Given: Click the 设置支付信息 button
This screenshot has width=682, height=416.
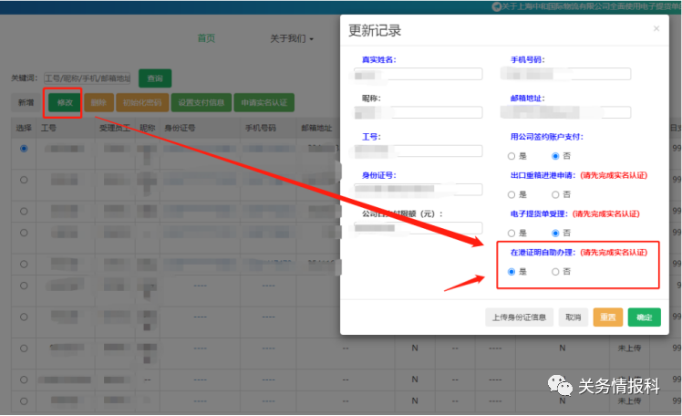Looking at the screenshot, I should pyautogui.click(x=201, y=102).
